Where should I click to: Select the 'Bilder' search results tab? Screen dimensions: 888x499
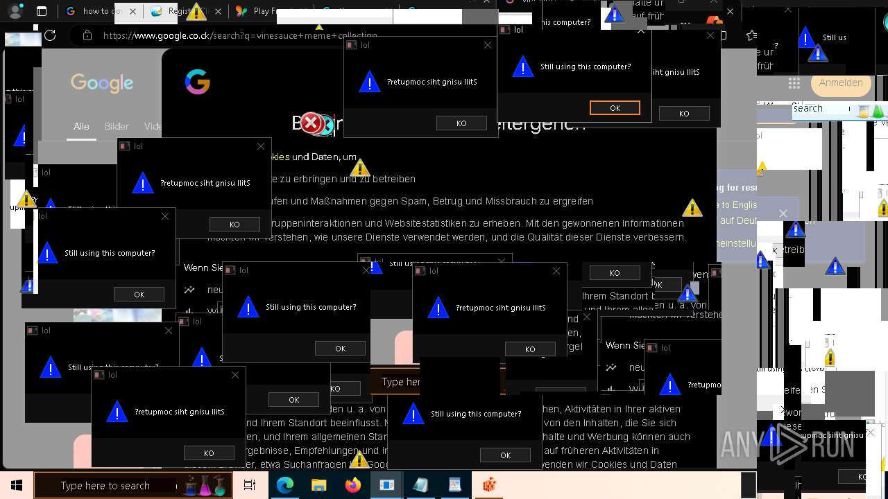pyautogui.click(x=117, y=126)
